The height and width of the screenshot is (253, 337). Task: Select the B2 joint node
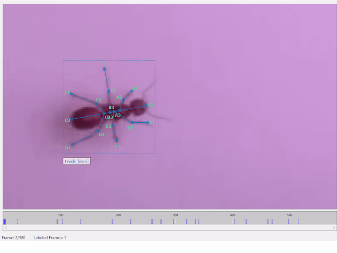pos(132,122)
